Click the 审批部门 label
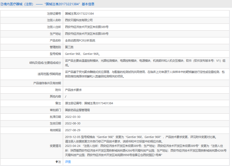 pyautogui.click(x=55, y=110)
